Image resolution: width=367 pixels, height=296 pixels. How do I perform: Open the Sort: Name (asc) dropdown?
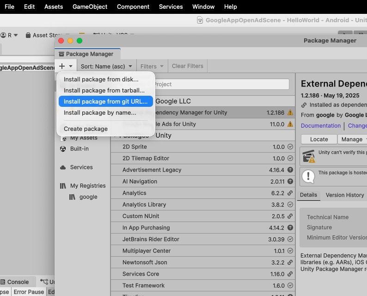pos(106,66)
